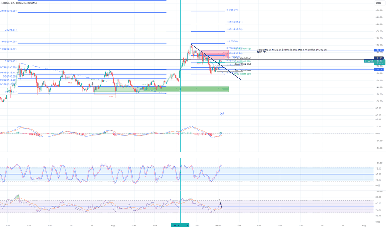This screenshot has width=386, height=228.
Task: Click the 360.00 price axis value
Action: [379, 10]
